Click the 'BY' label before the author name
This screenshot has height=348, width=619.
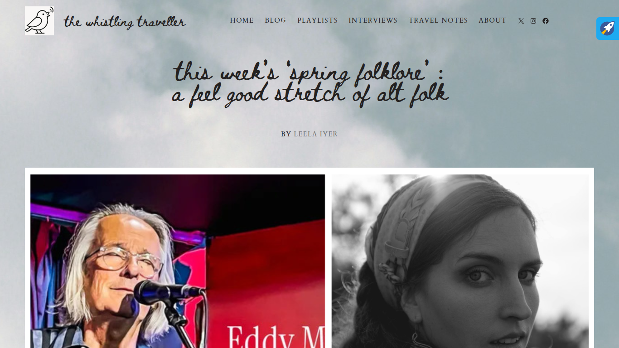click(x=286, y=134)
